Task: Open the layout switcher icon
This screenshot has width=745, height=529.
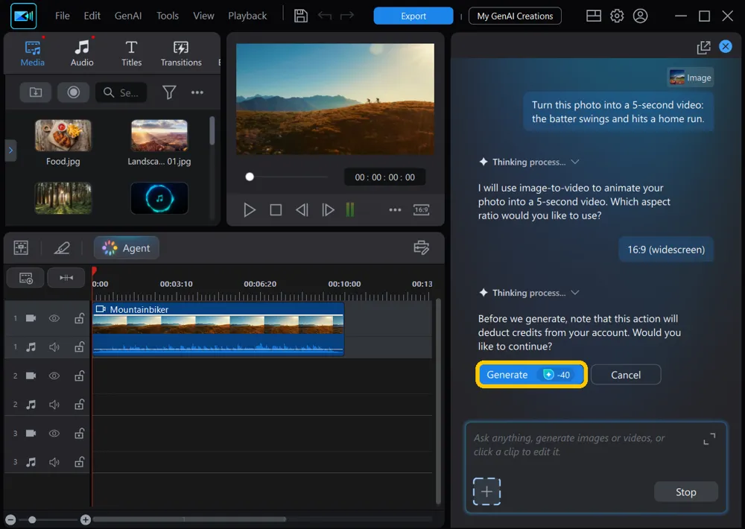Action: click(594, 16)
